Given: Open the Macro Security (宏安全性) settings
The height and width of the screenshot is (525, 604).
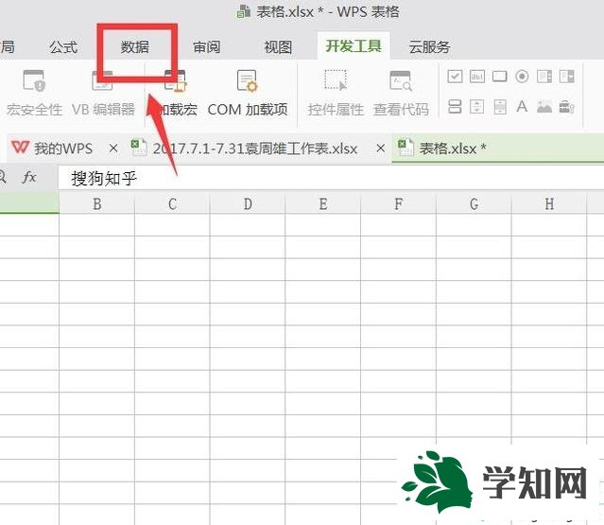Looking at the screenshot, I should click(x=34, y=93).
